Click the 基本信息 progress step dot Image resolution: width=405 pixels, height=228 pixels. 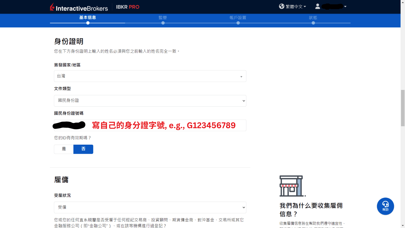[88, 23]
